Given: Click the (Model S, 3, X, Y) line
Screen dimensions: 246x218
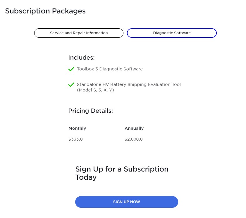Looking at the screenshot, I should pyautogui.click(x=95, y=90).
